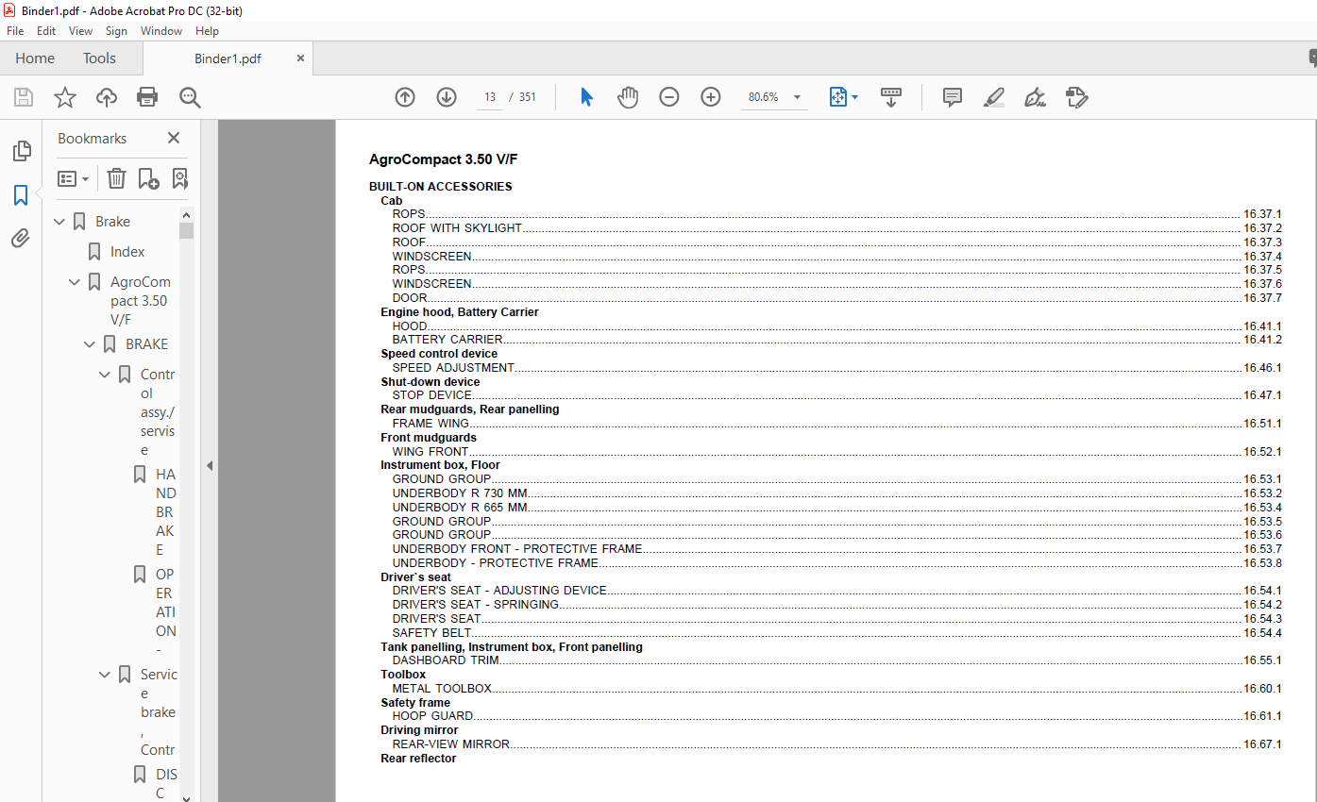Viewport: 1317px width, 802px height.
Task: Open the DISC bookmark under Service brake
Action: 166,784
